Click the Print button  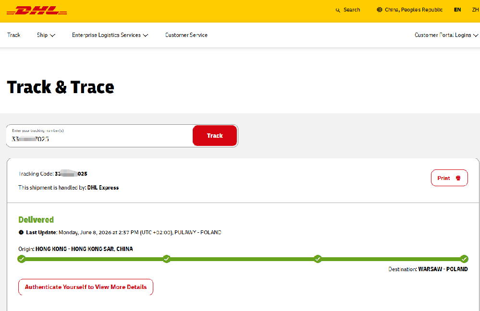449,178
